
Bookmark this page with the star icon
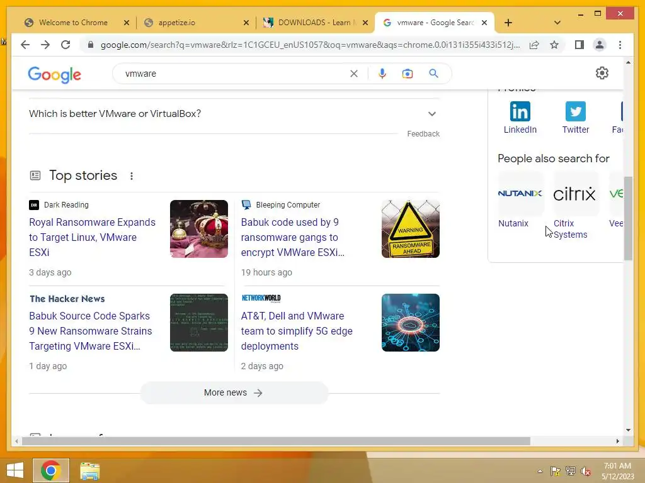point(554,45)
